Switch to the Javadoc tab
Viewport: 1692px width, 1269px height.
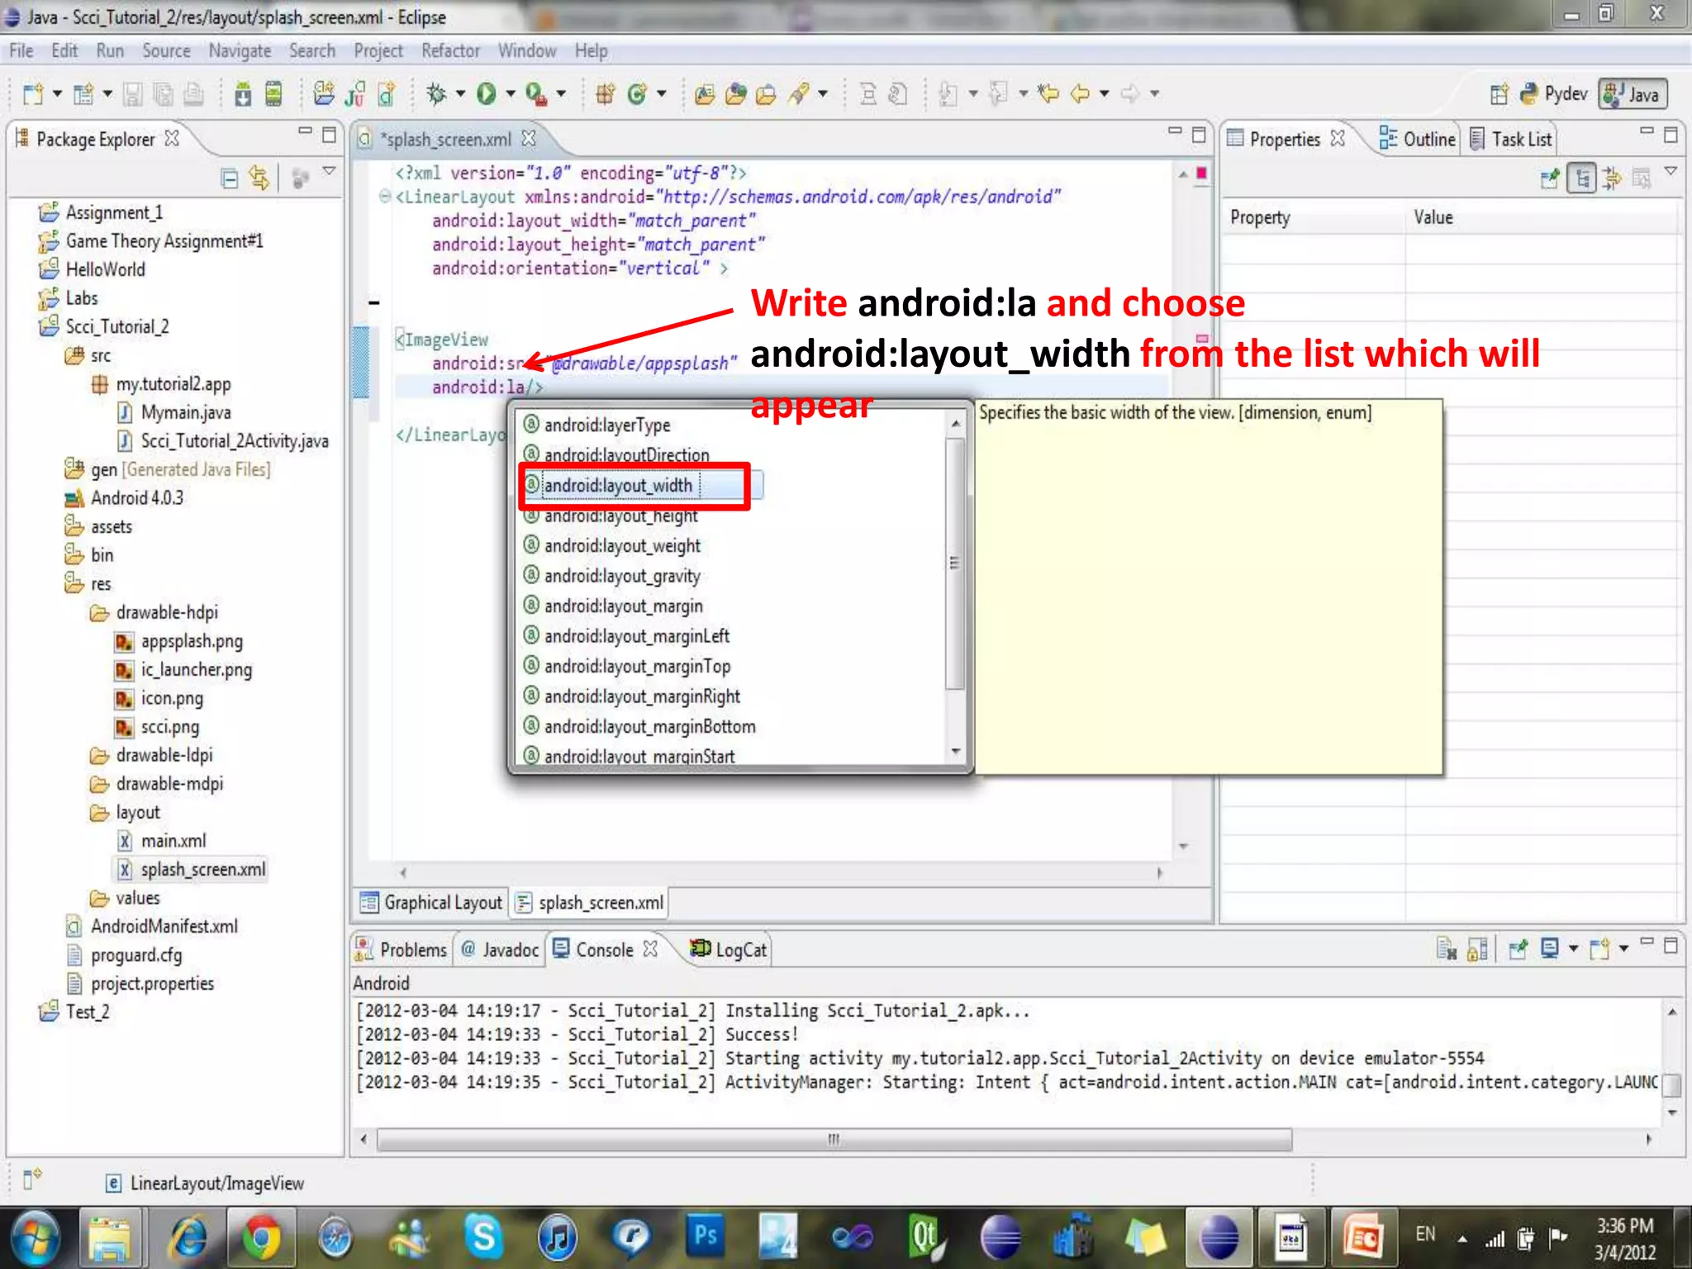501,949
